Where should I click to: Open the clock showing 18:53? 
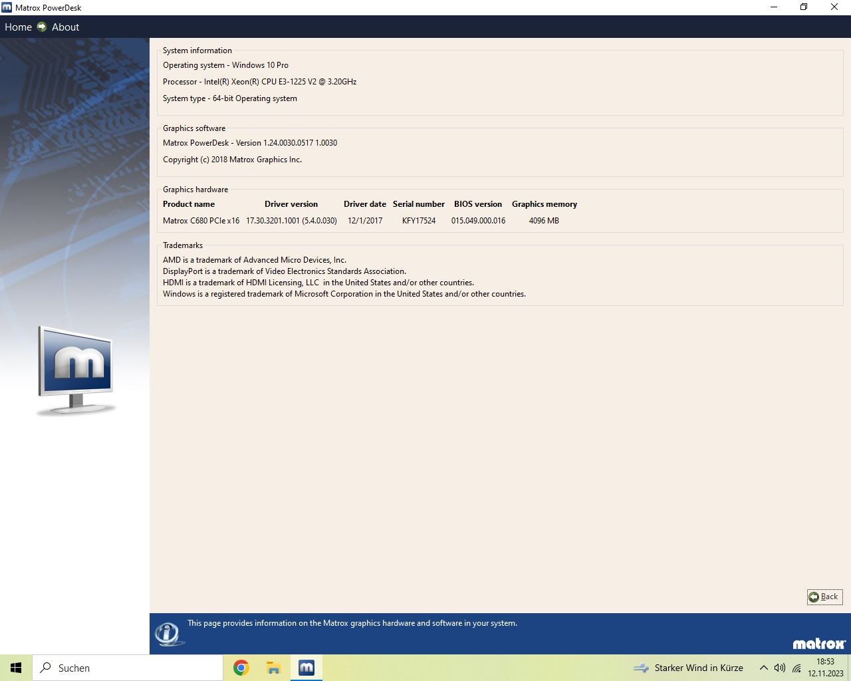[x=825, y=668]
